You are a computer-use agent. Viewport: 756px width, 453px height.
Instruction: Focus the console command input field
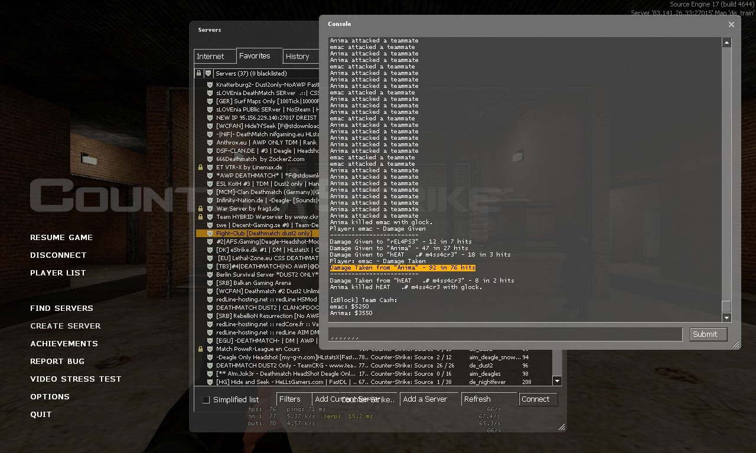click(x=505, y=334)
